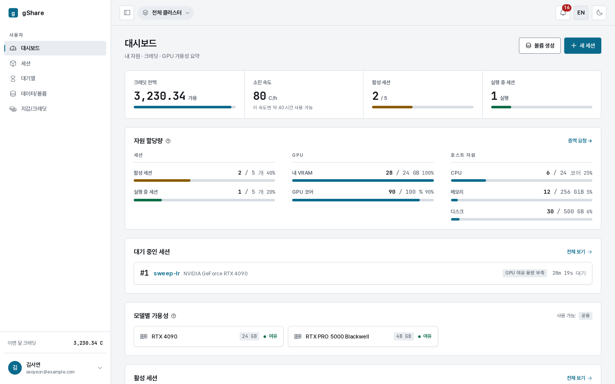Click the 증액 요청 link

point(580,141)
